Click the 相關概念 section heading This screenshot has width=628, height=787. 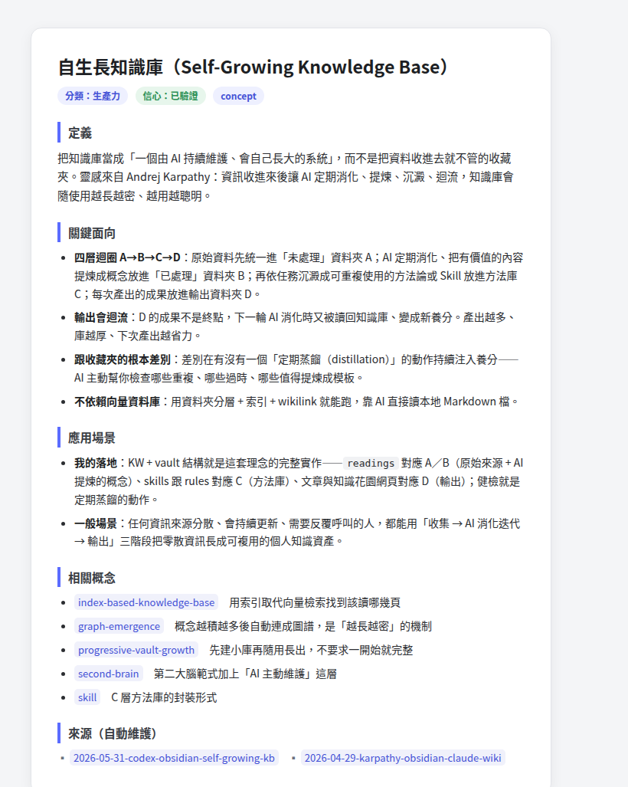click(x=92, y=579)
